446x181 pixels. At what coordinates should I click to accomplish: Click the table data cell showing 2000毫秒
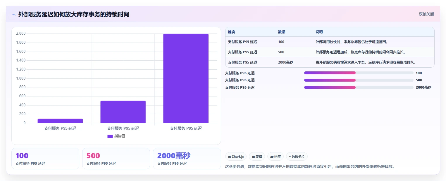coord(285,62)
